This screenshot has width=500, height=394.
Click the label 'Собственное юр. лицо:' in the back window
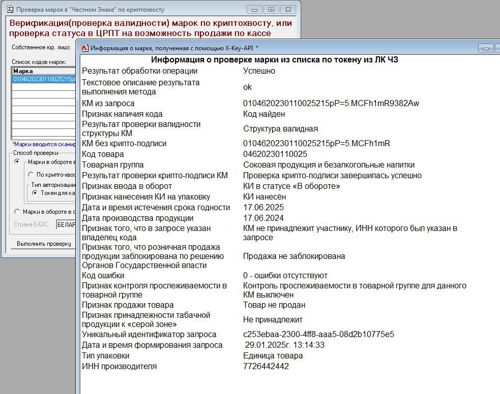41,47
